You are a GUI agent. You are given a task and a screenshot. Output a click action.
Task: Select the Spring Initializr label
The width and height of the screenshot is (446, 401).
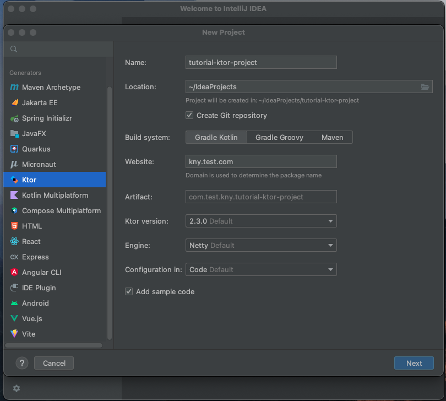pyautogui.click(x=47, y=118)
